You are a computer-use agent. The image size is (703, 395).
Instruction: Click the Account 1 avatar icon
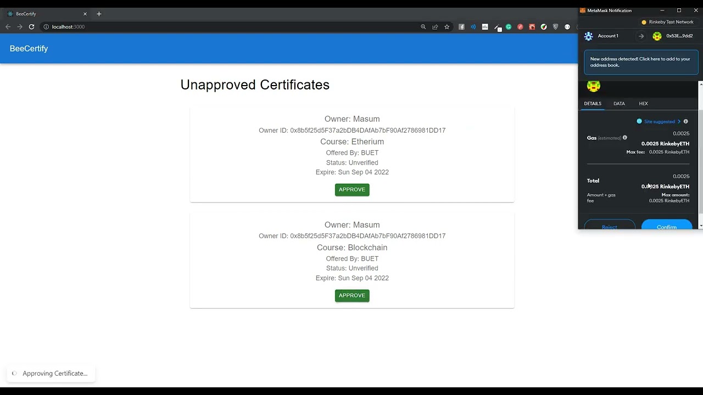pyautogui.click(x=589, y=36)
